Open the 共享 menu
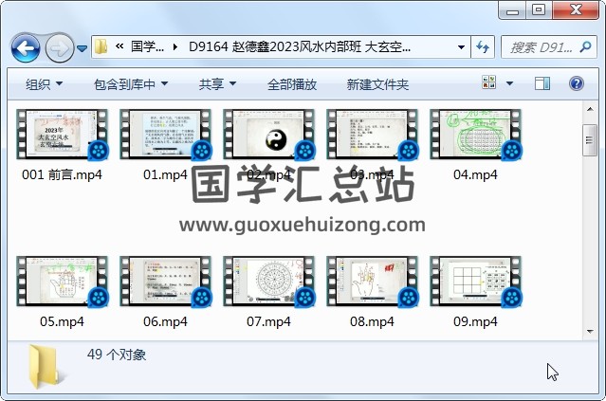Image resolution: width=606 pixels, height=401 pixels. (217, 83)
